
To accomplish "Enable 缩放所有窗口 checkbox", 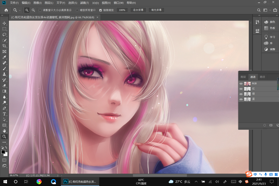I will [77, 10].
